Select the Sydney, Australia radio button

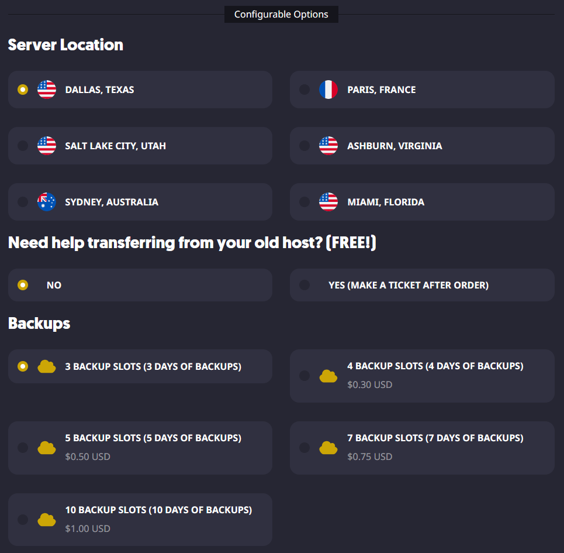point(23,202)
